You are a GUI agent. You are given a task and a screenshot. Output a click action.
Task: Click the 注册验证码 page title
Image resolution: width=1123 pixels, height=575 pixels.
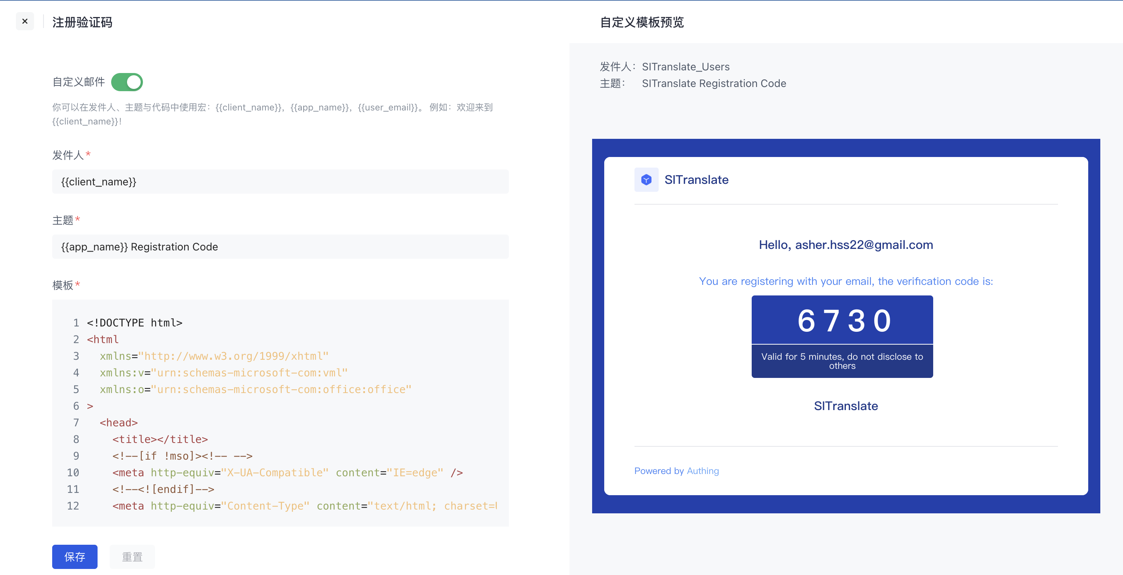point(82,22)
